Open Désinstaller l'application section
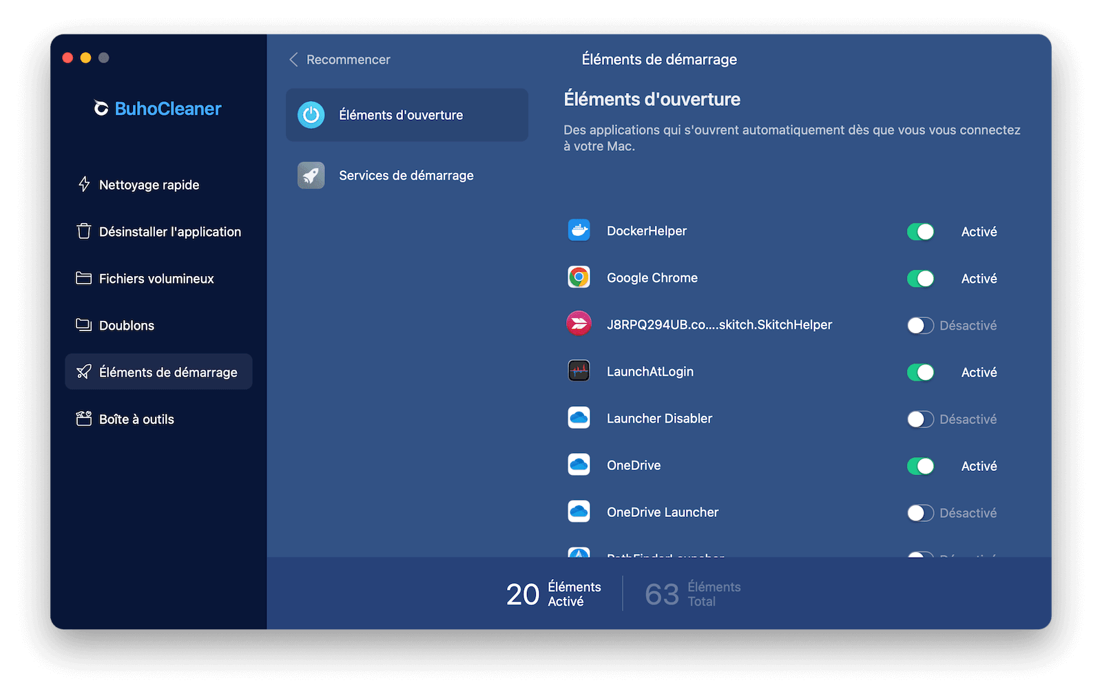This screenshot has height=696, width=1102. (x=158, y=231)
